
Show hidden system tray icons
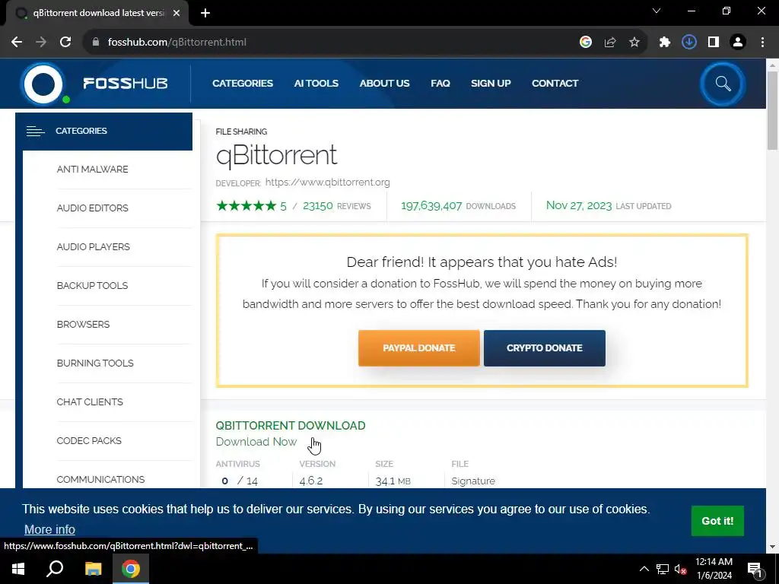[644, 569]
